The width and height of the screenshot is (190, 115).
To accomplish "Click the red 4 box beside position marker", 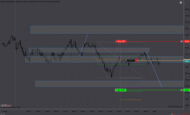I will click(136, 61).
